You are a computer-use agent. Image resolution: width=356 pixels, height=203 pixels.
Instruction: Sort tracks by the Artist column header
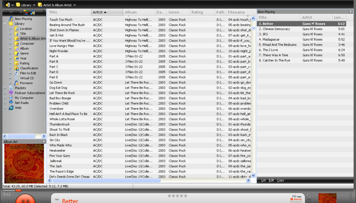pyautogui.click(x=107, y=12)
